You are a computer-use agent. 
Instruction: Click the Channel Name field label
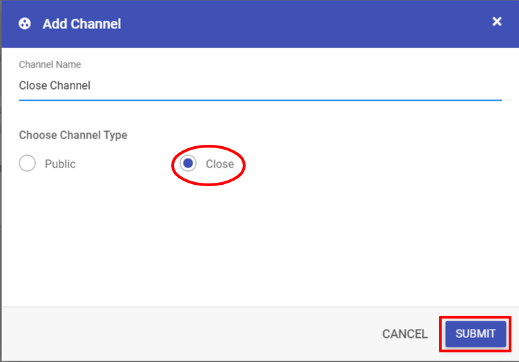click(50, 64)
